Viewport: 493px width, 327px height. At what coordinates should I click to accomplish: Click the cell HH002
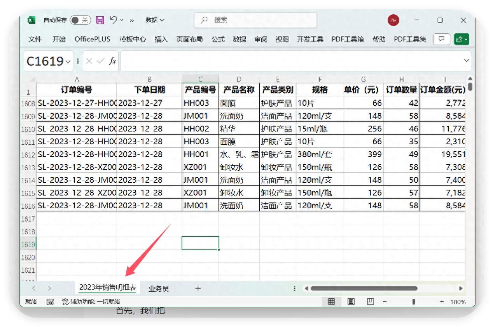coord(201,129)
